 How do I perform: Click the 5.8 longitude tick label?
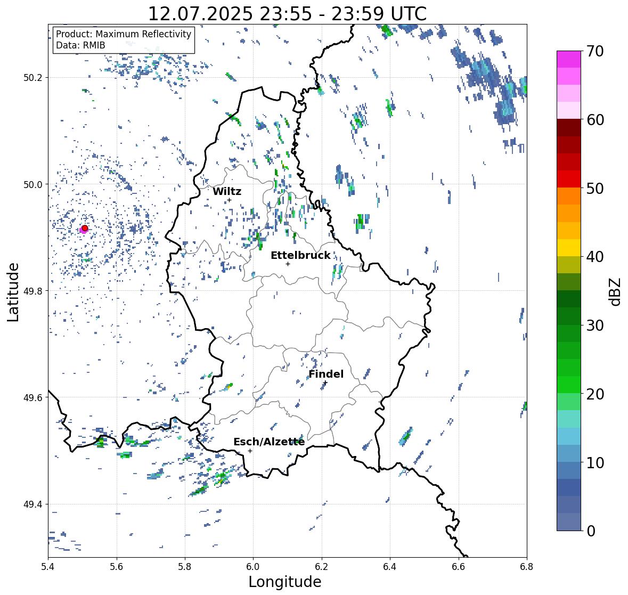pos(185,567)
